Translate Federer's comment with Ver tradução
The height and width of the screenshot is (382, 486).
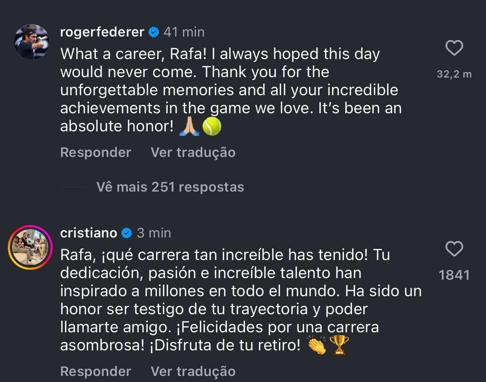tap(193, 152)
